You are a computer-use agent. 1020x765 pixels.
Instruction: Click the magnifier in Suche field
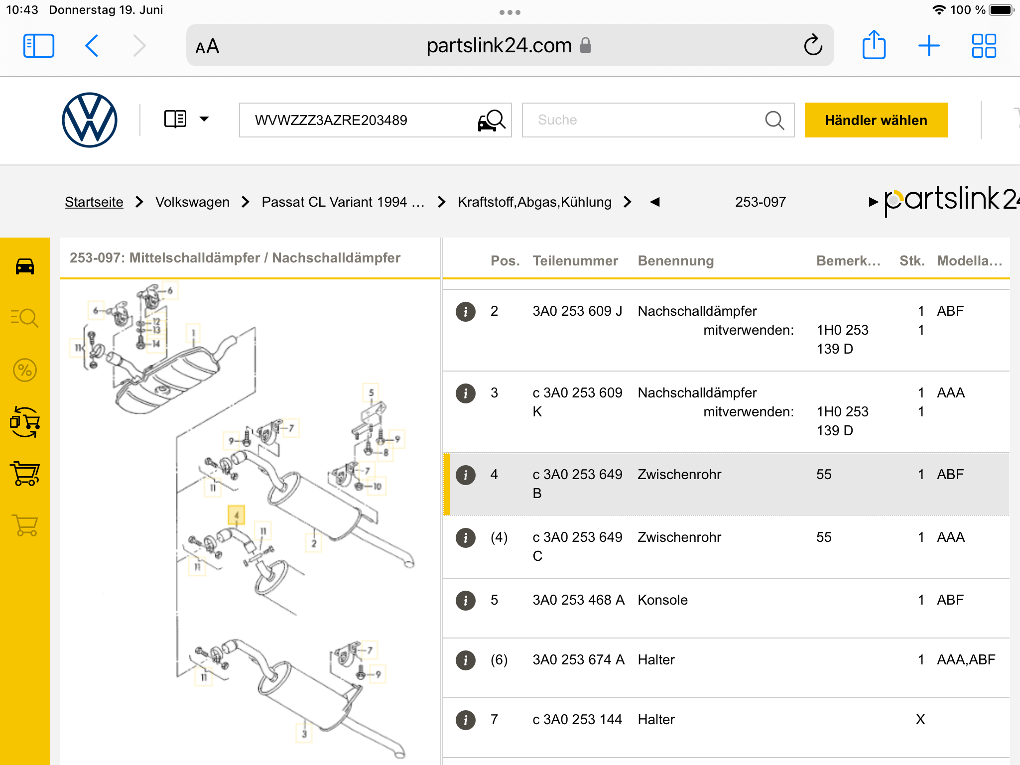click(x=774, y=120)
